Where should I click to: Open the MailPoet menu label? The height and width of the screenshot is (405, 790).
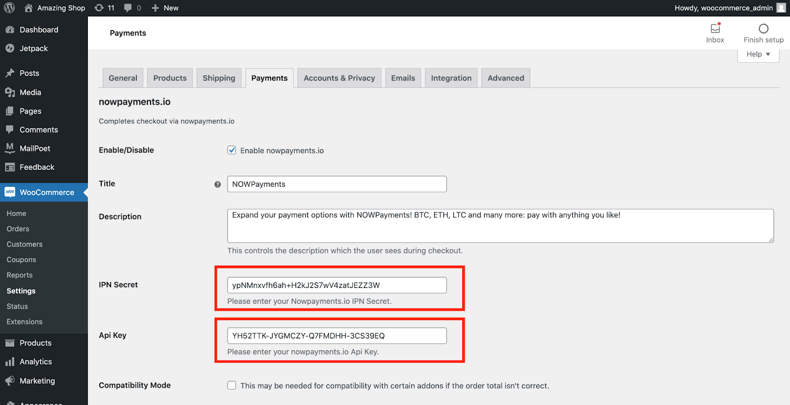coord(35,148)
